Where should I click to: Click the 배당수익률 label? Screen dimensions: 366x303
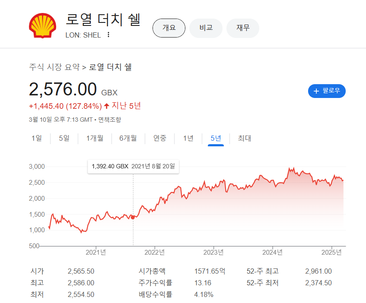tap(156, 295)
